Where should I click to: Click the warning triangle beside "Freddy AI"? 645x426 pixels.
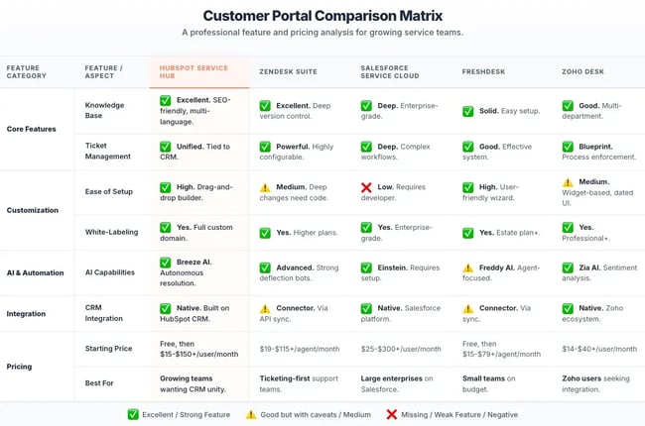point(467,266)
